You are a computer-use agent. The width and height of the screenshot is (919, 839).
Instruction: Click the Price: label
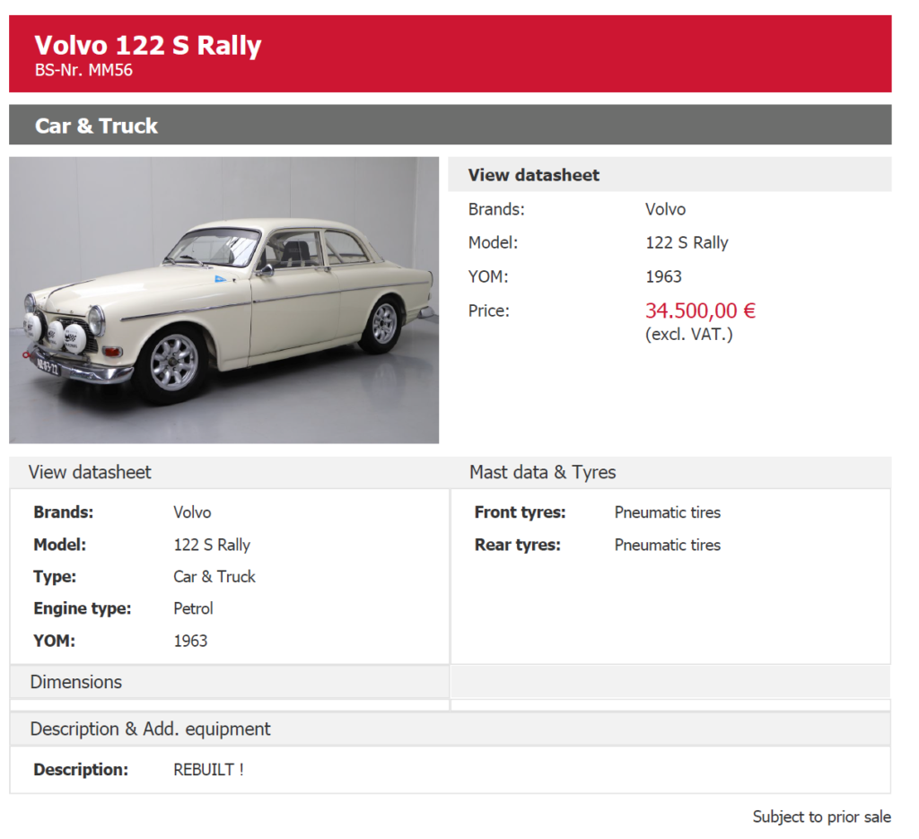pyautogui.click(x=488, y=310)
